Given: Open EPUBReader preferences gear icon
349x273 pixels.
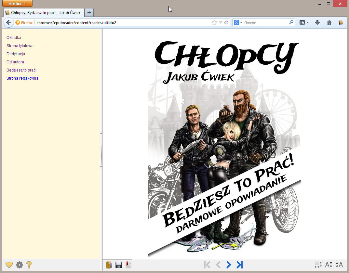Looking at the screenshot, I should [20, 265].
